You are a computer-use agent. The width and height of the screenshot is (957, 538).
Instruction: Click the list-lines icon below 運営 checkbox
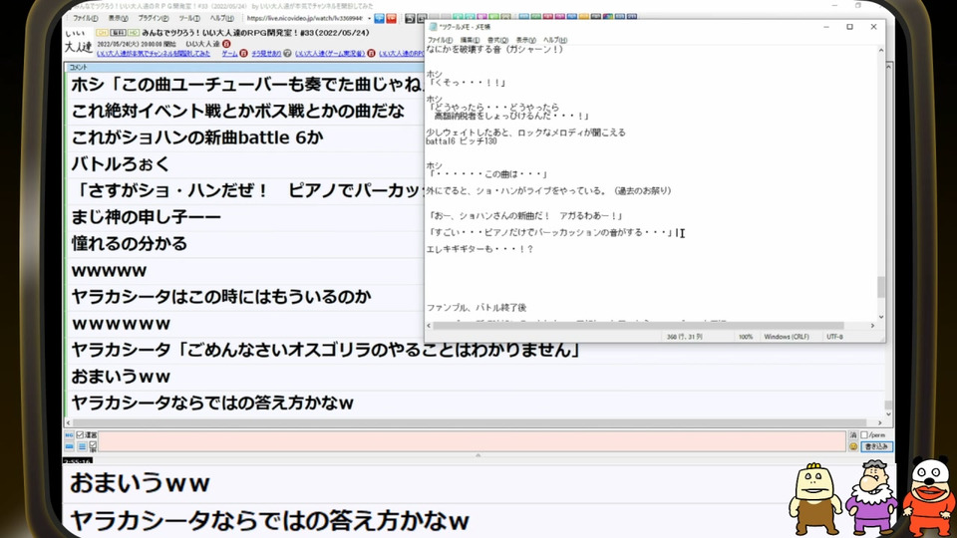click(x=82, y=446)
